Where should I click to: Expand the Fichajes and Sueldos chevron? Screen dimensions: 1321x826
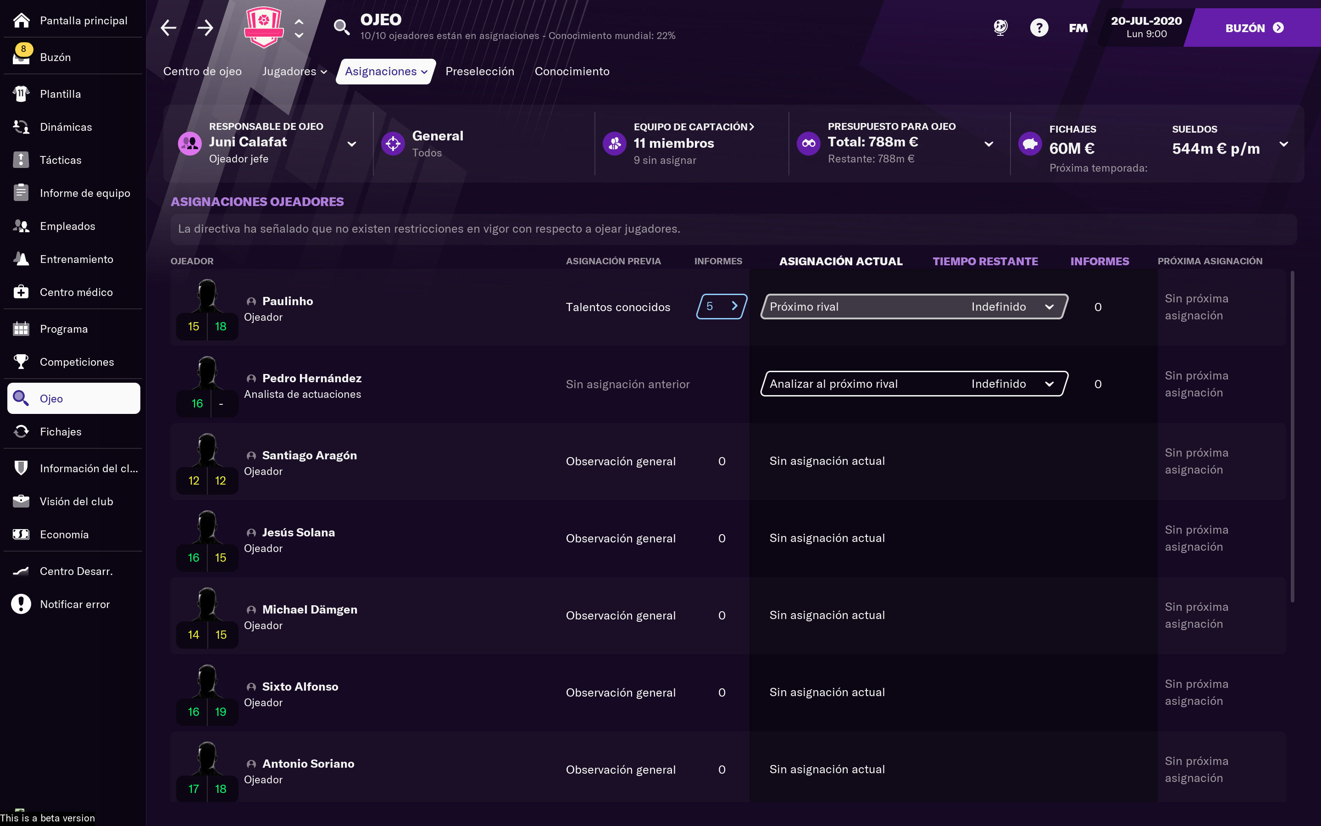coord(1284,144)
